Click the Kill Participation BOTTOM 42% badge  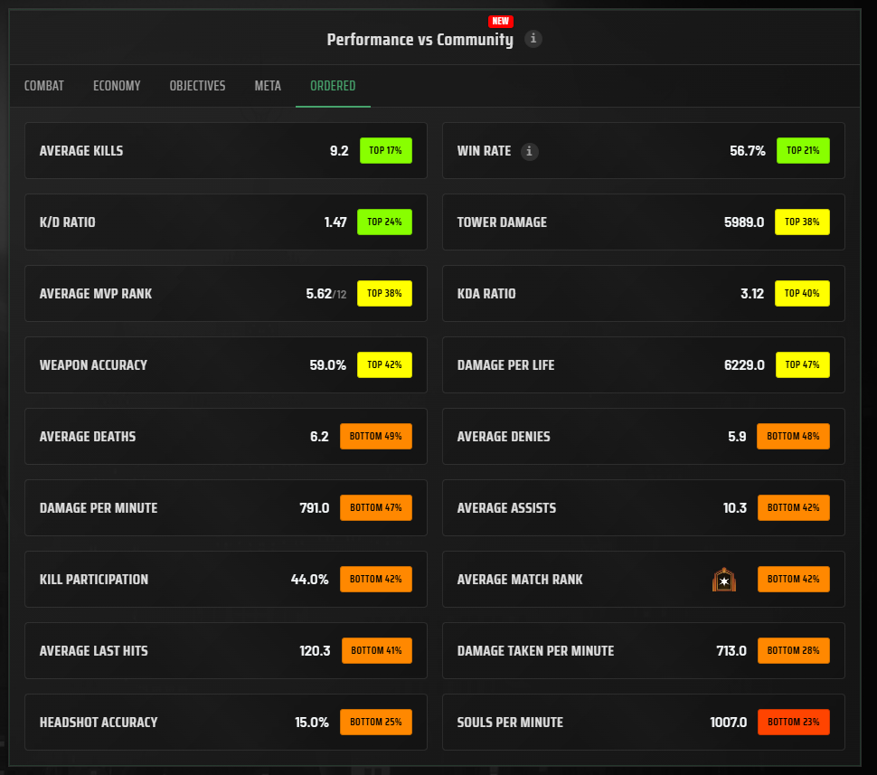376,579
